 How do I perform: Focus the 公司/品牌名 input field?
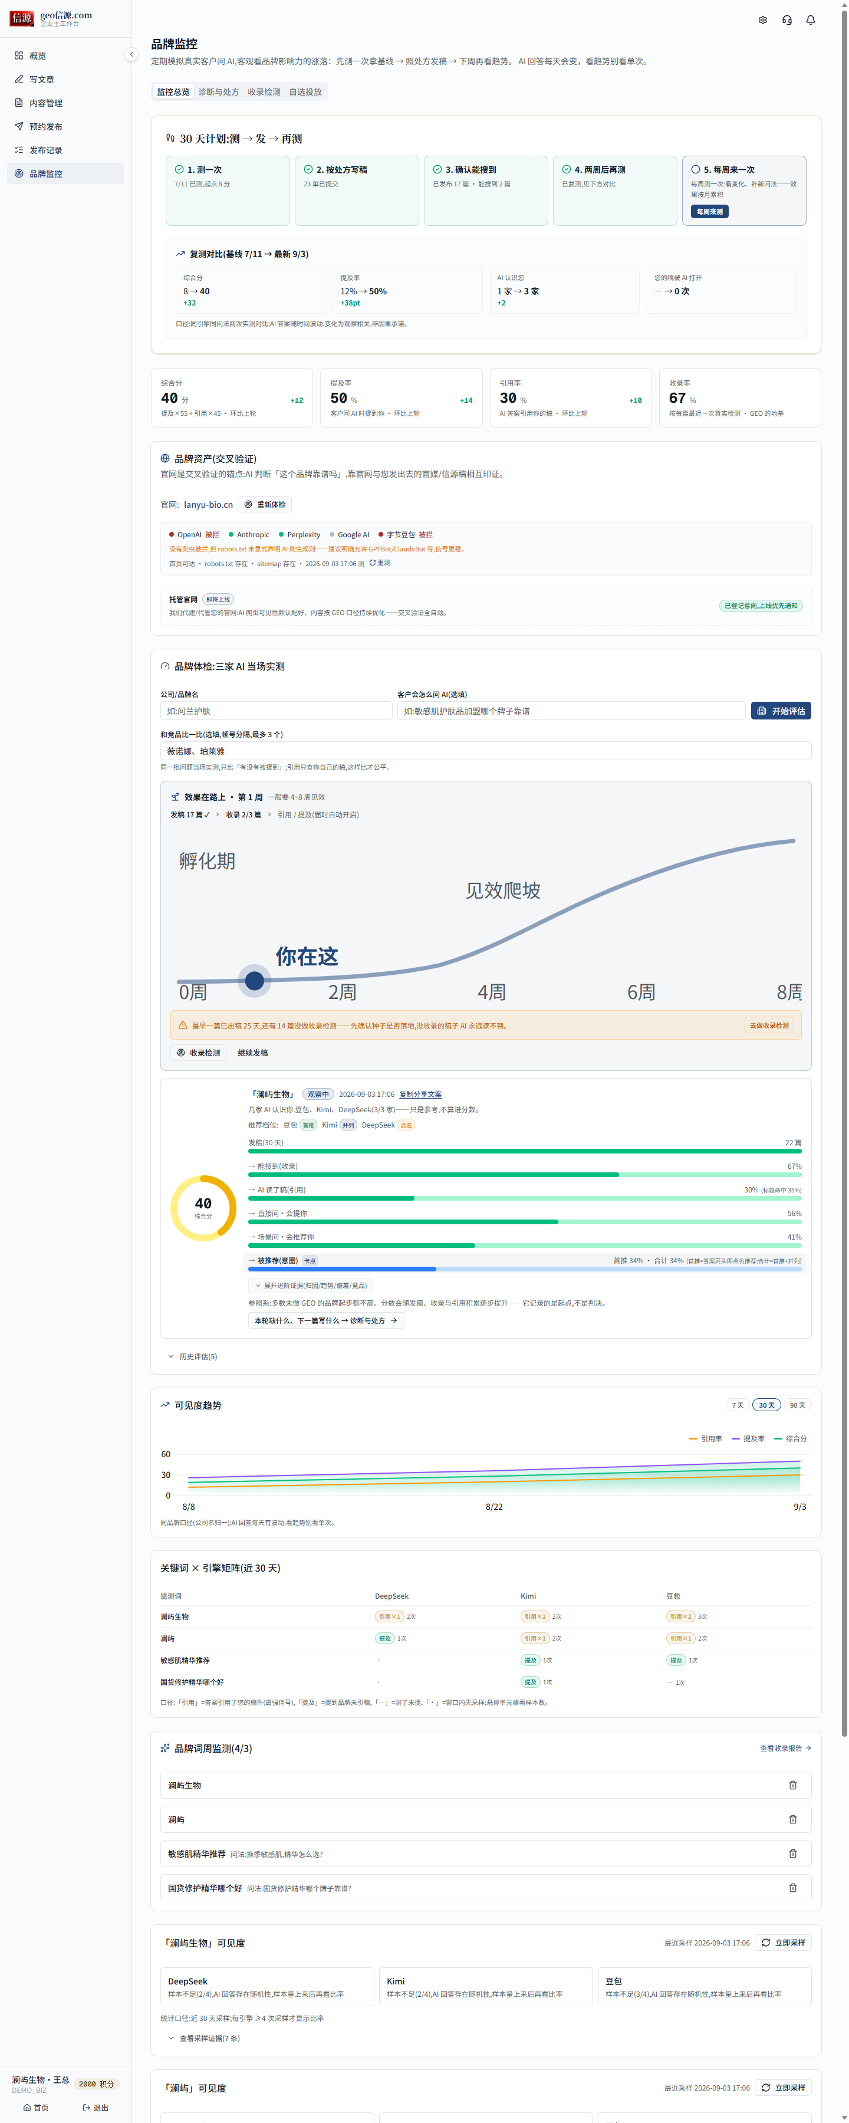pos(276,711)
